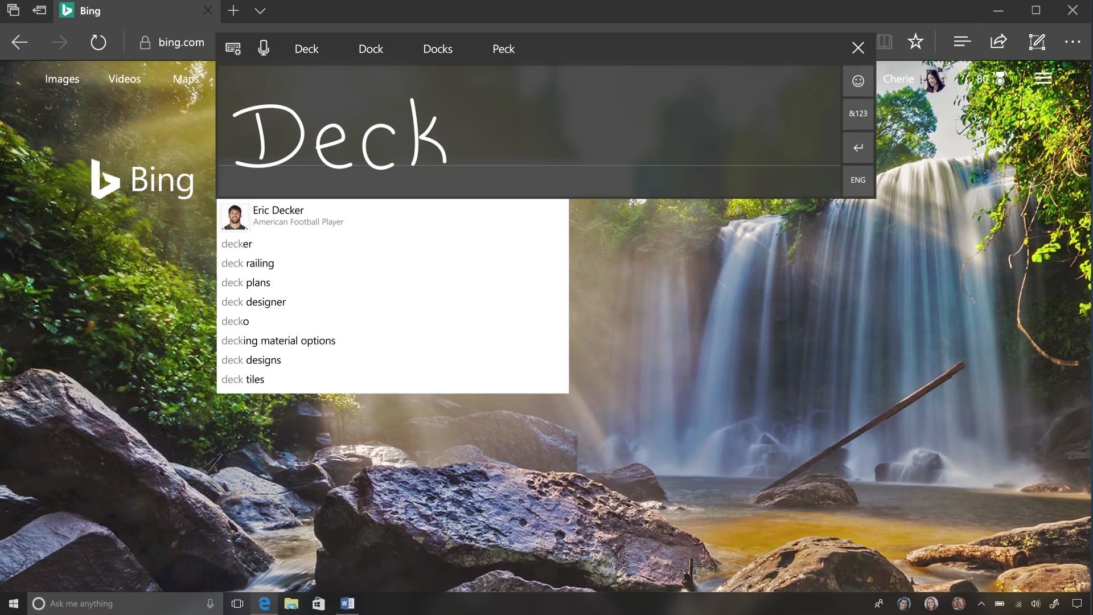Open handwriting keyboard settings icon
Screen dimensions: 1093x615
[233, 48]
